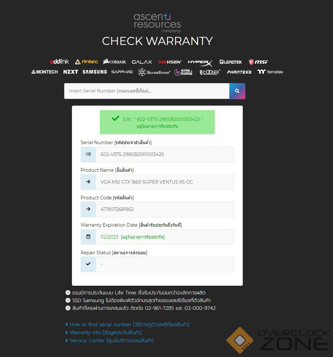Click the magnifier search button
The width and height of the screenshot is (333, 357).
tap(237, 91)
